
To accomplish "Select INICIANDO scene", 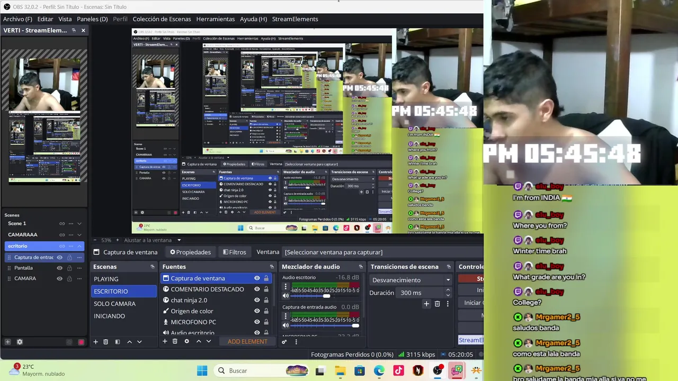I will (x=124, y=316).
